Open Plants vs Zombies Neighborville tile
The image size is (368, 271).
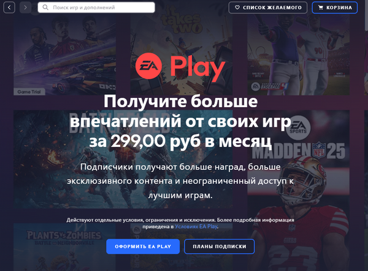64,247
